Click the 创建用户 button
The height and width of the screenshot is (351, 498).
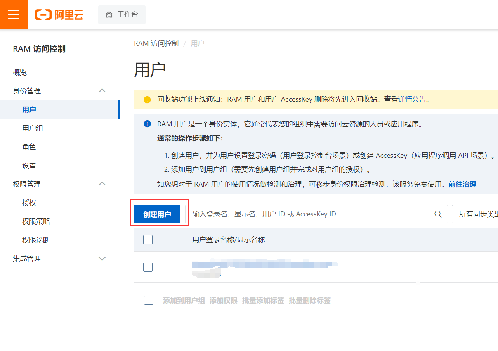(x=157, y=214)
